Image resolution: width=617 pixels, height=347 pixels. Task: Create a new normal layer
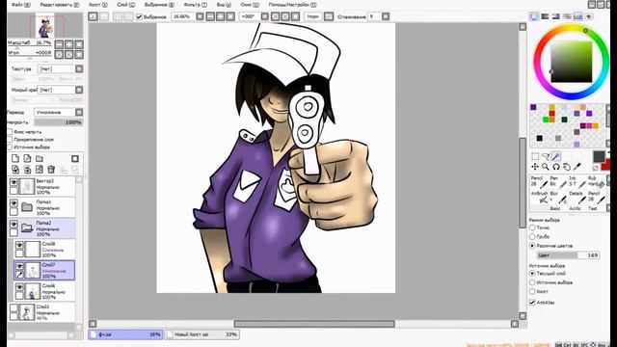tap(15, 158)
